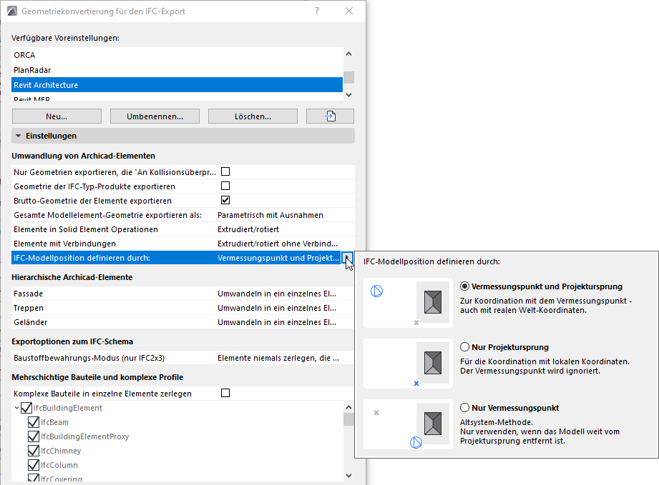Select the ORCA preset
This screenshot has height=485, width=659.
tap(177, 55)
